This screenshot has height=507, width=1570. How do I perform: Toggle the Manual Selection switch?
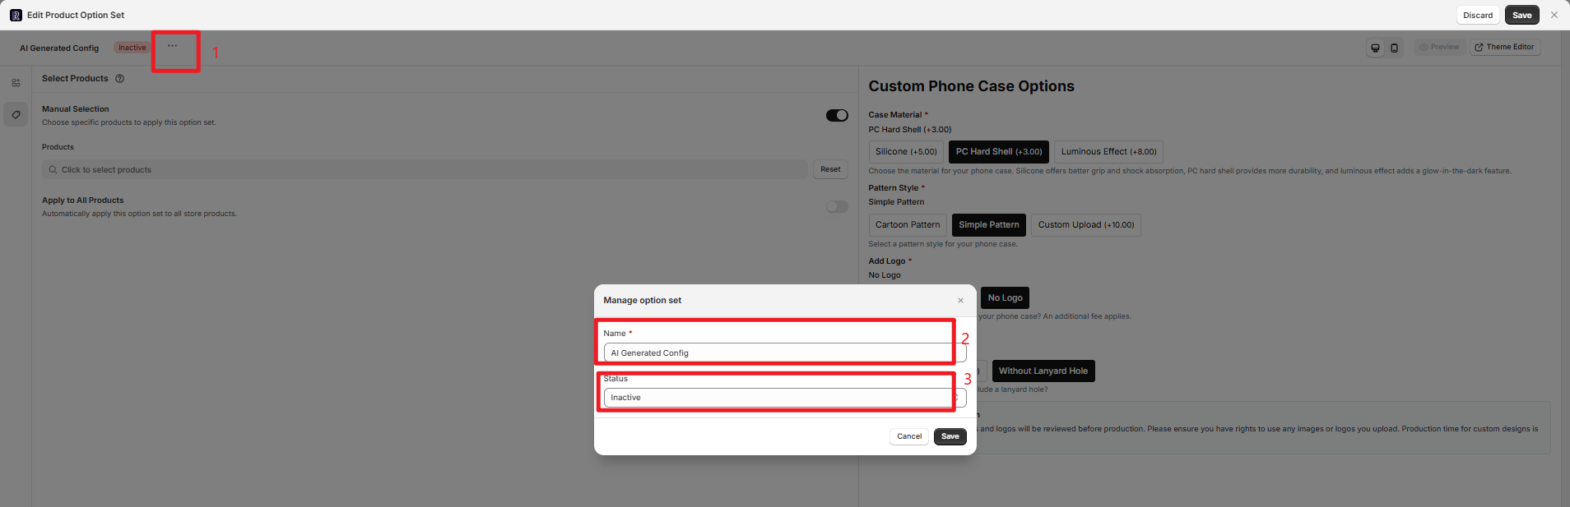[x=836, y=116]
